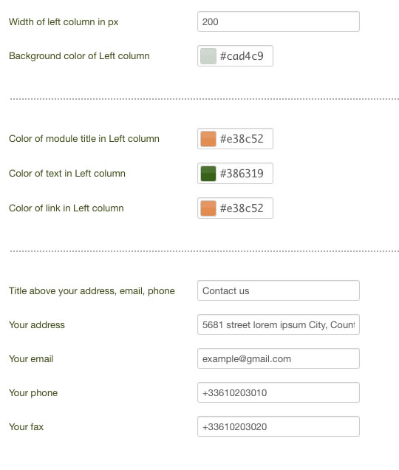
Task: Click the phone field with +33610203010
Action: pos(278,392)
